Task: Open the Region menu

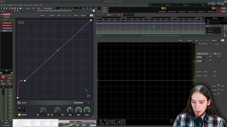Action: click(21, 5)
